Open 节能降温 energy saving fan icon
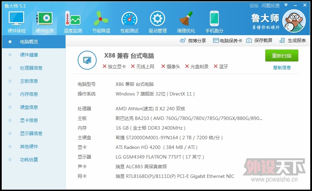The width and height of the screenshot is (312, 191). [101, 18]
